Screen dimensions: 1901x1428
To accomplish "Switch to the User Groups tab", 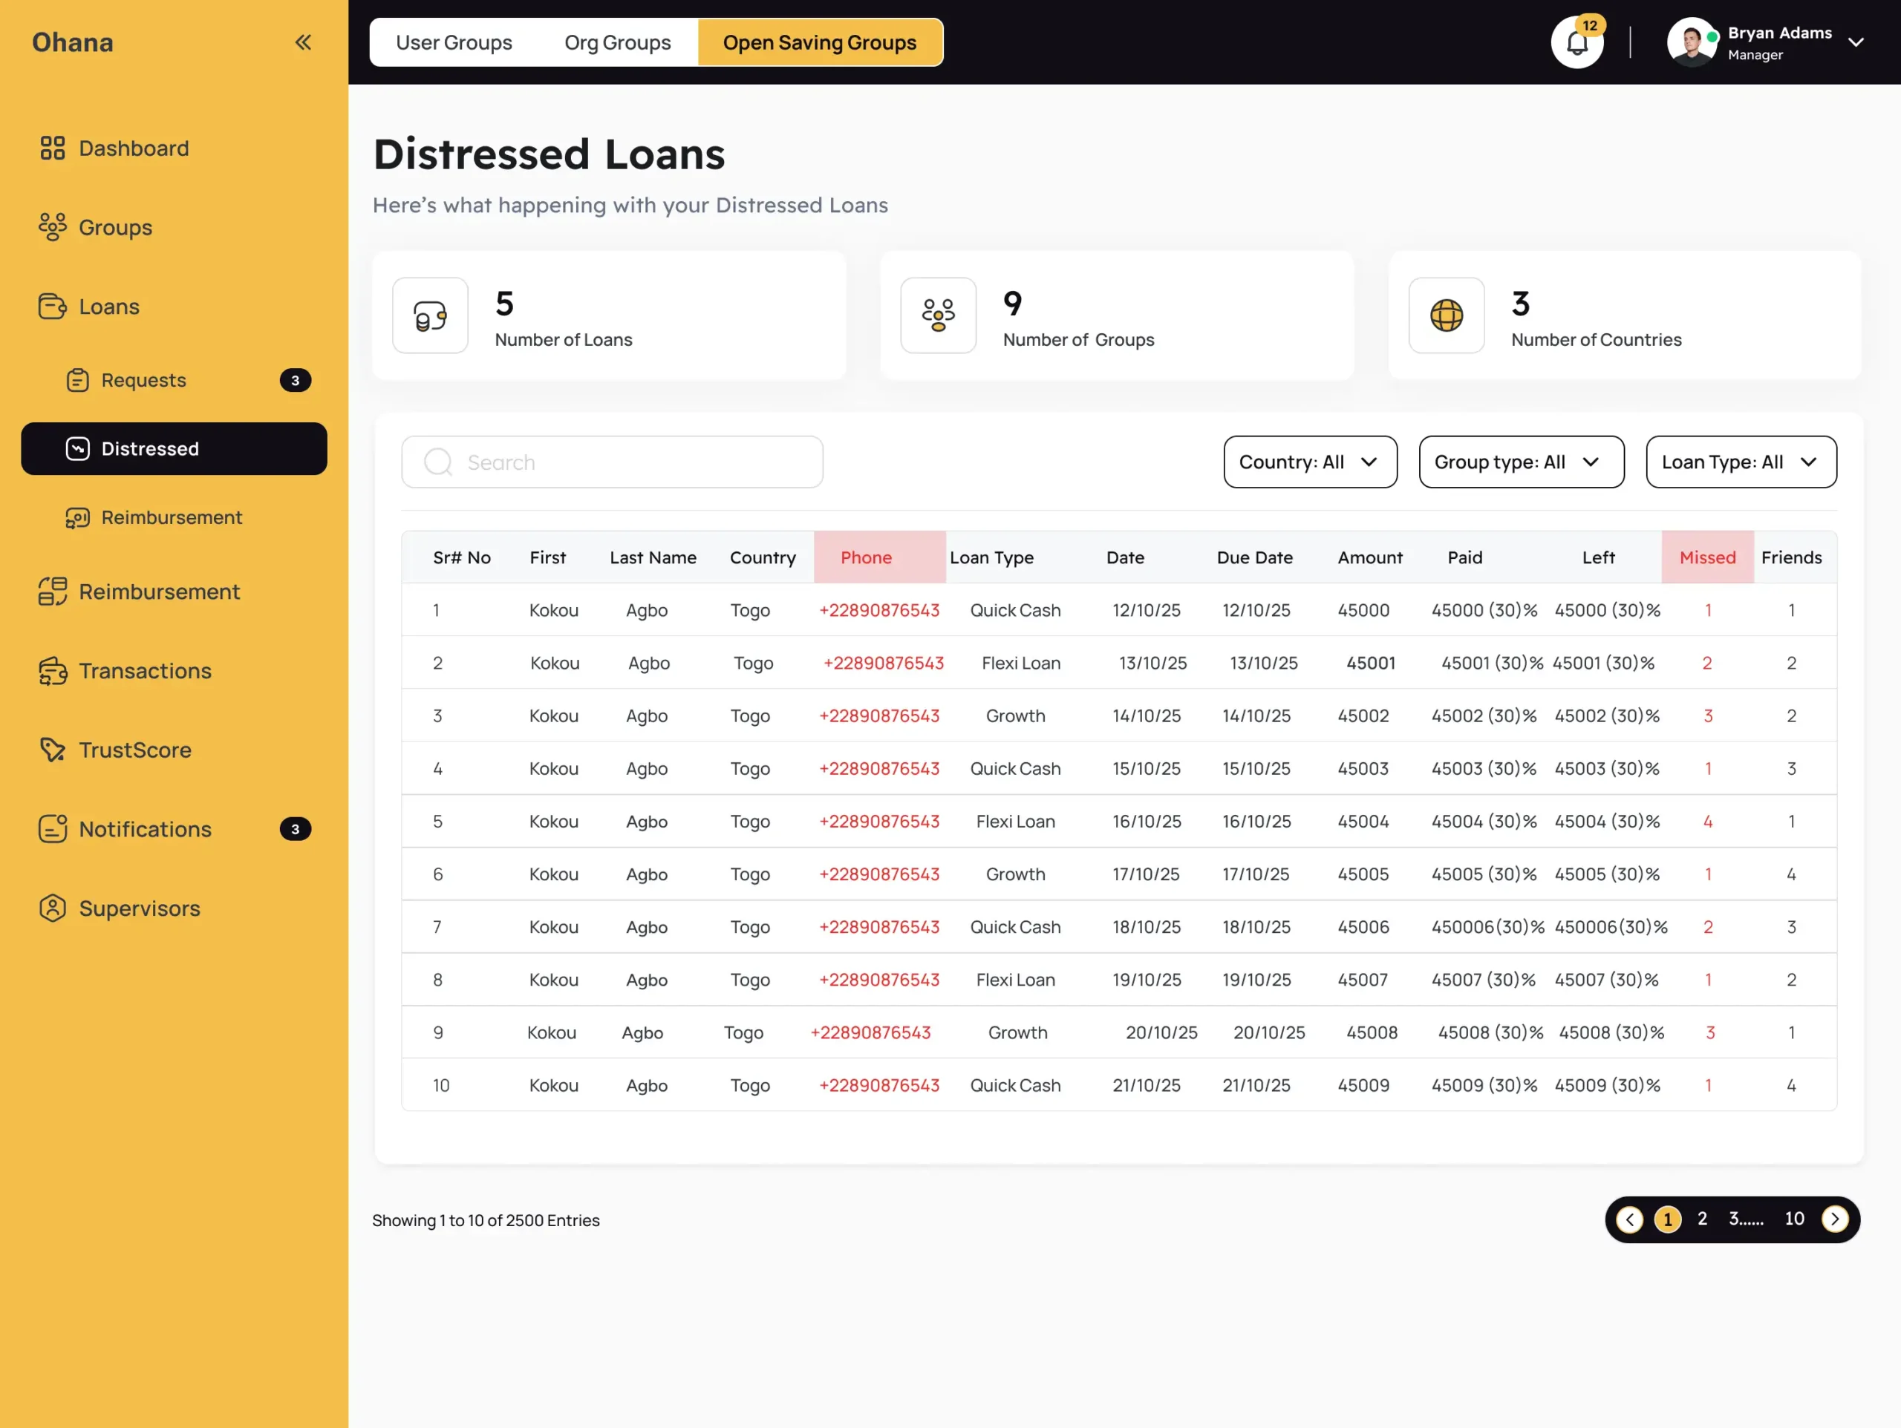I will coord(454,42).
